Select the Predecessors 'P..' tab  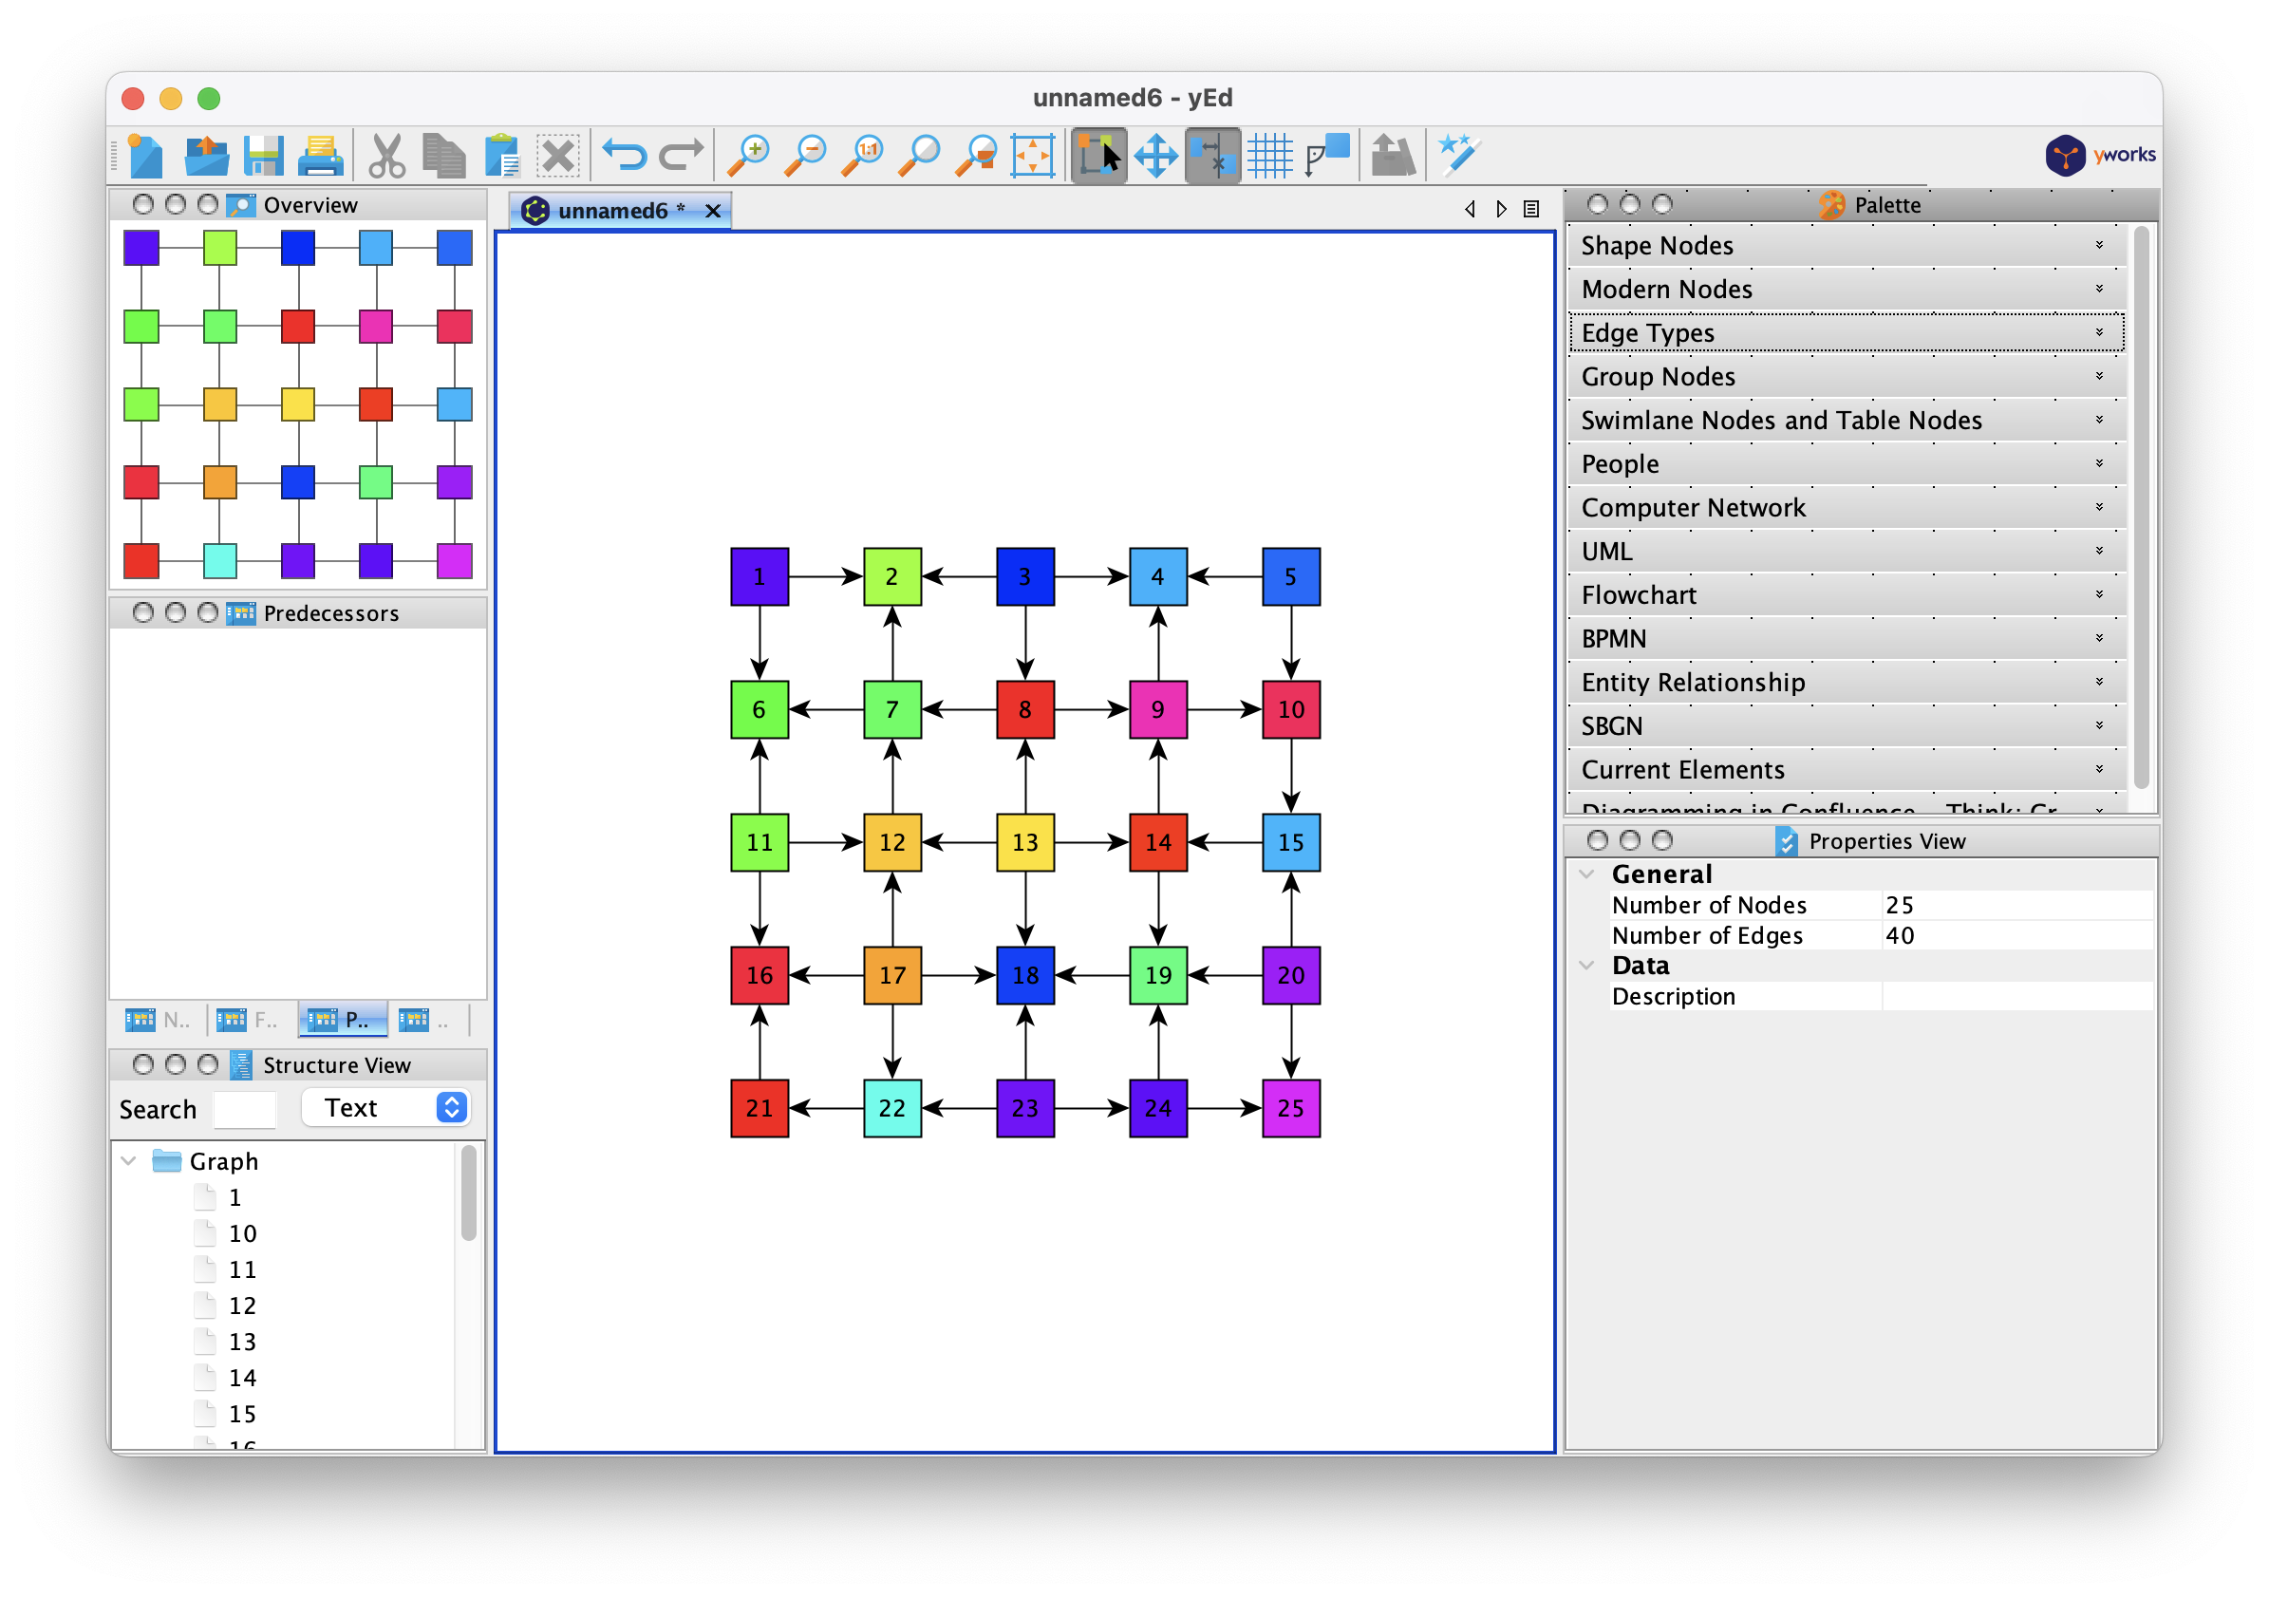point(342,1020)
